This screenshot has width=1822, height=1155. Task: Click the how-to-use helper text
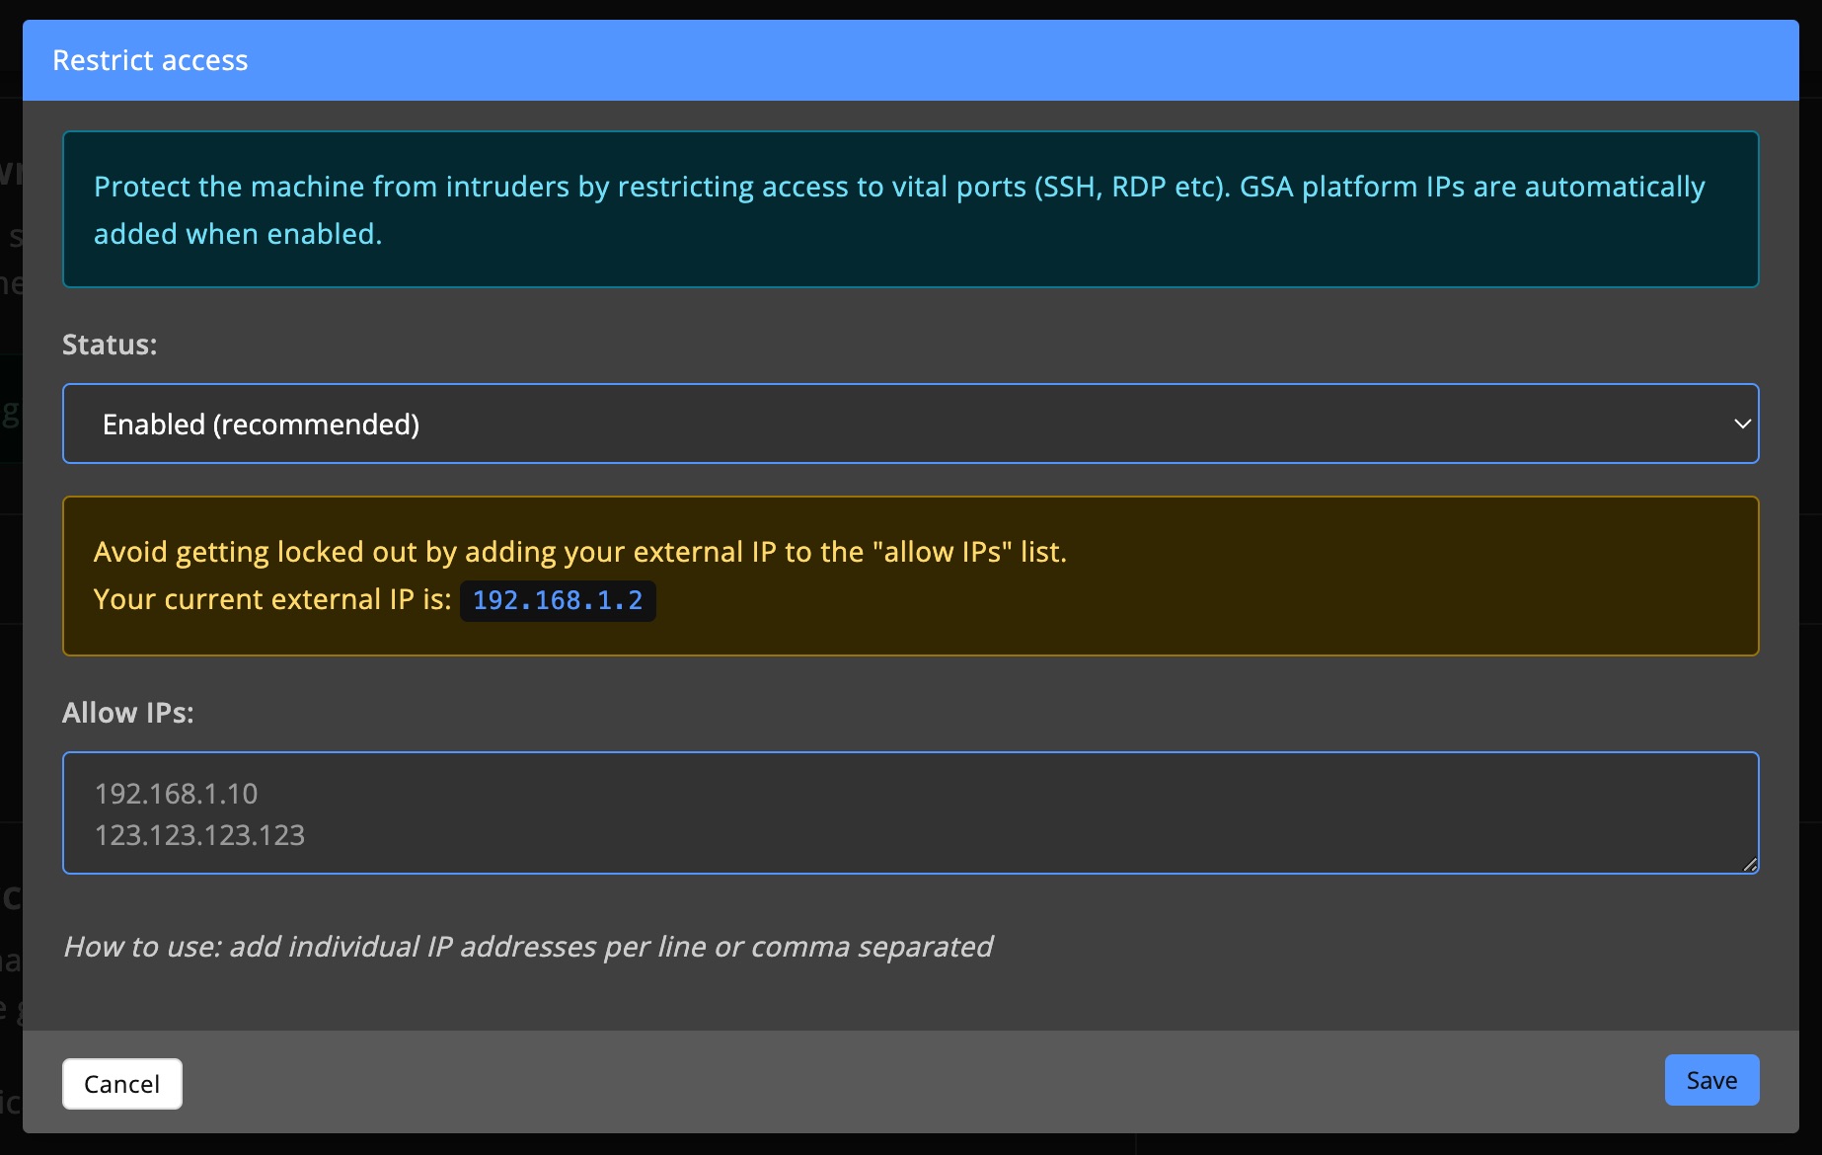(528, 946)
